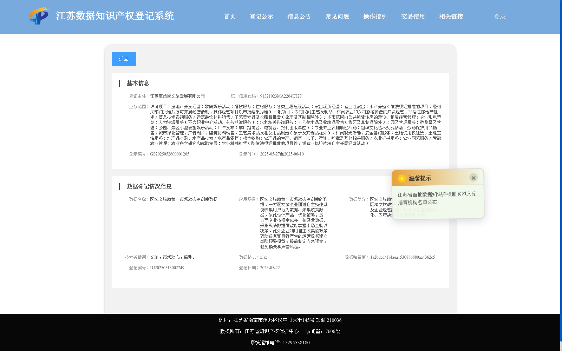
Task: Click support phone 15295538180 in footer
Action: coord(296,343)
